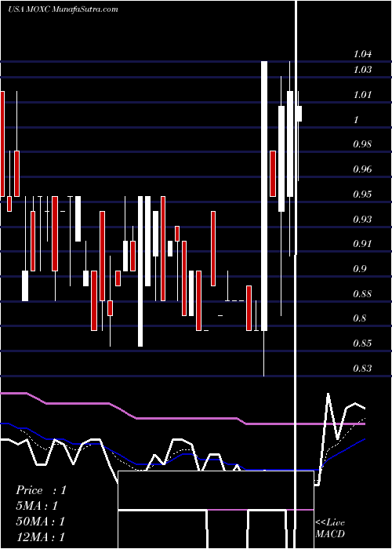Screen dimensions: 392x549
Task: Select the 0.93 price axis label
Action: [x=362, y=220]
